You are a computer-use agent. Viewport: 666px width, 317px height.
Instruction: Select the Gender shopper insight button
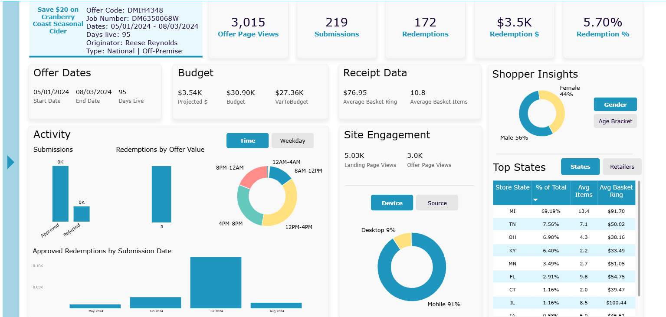615,105
